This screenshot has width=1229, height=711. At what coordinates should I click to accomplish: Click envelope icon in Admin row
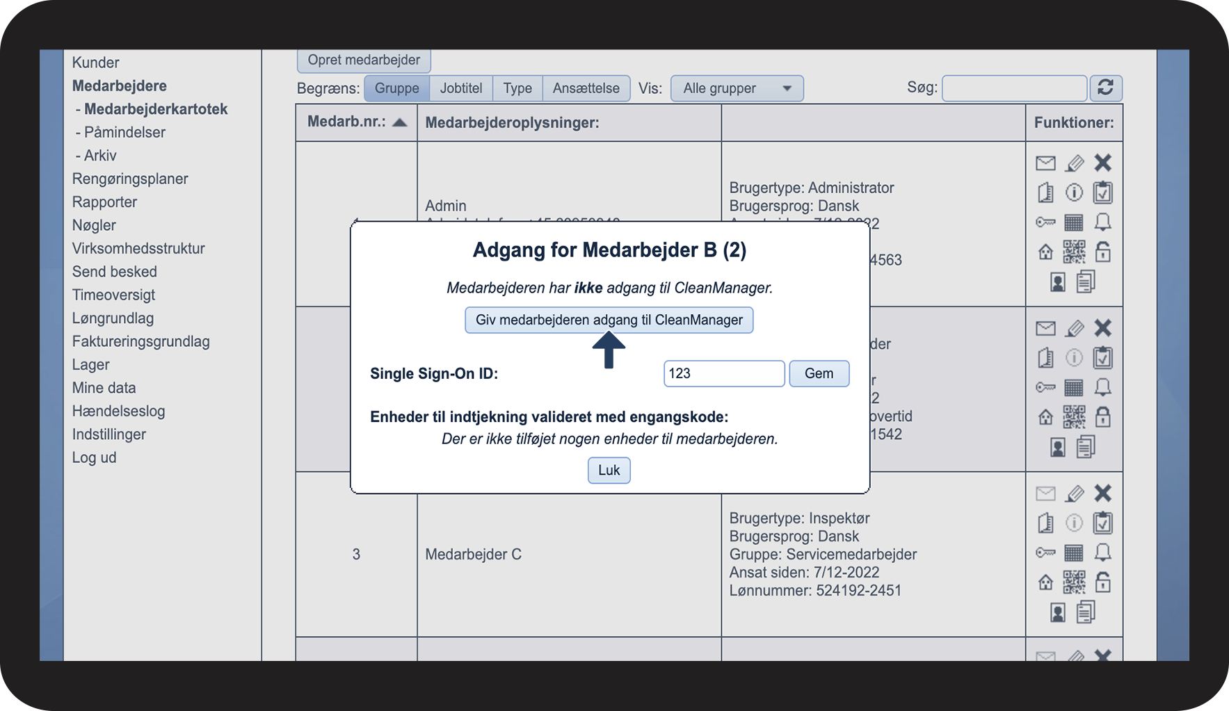coord(1045,163)
